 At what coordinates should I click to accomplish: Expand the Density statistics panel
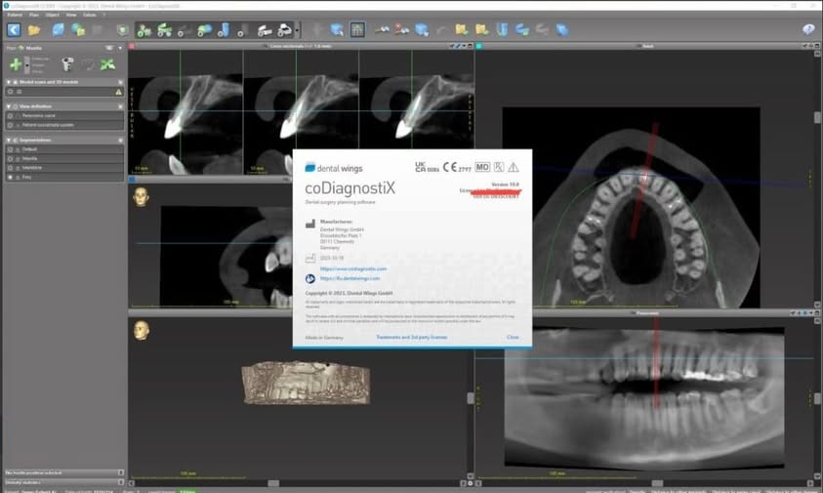click(x=121, y=482)
